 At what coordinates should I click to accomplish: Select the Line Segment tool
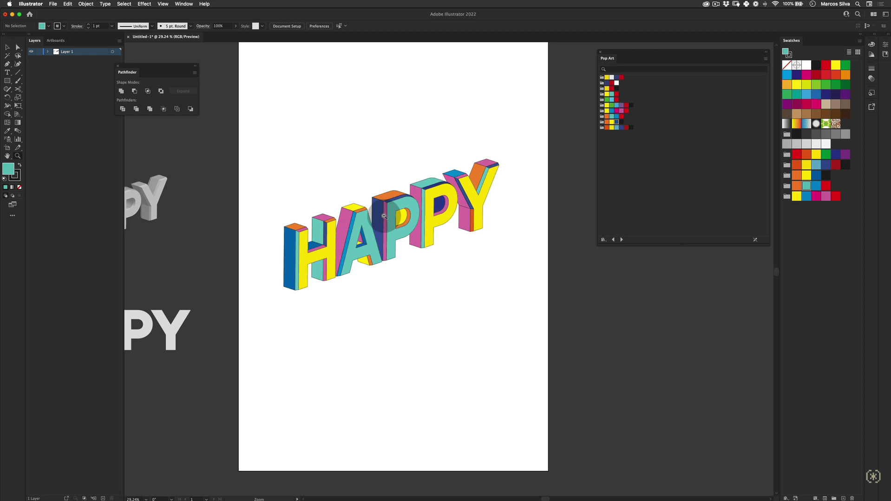(x=18, y=73)
